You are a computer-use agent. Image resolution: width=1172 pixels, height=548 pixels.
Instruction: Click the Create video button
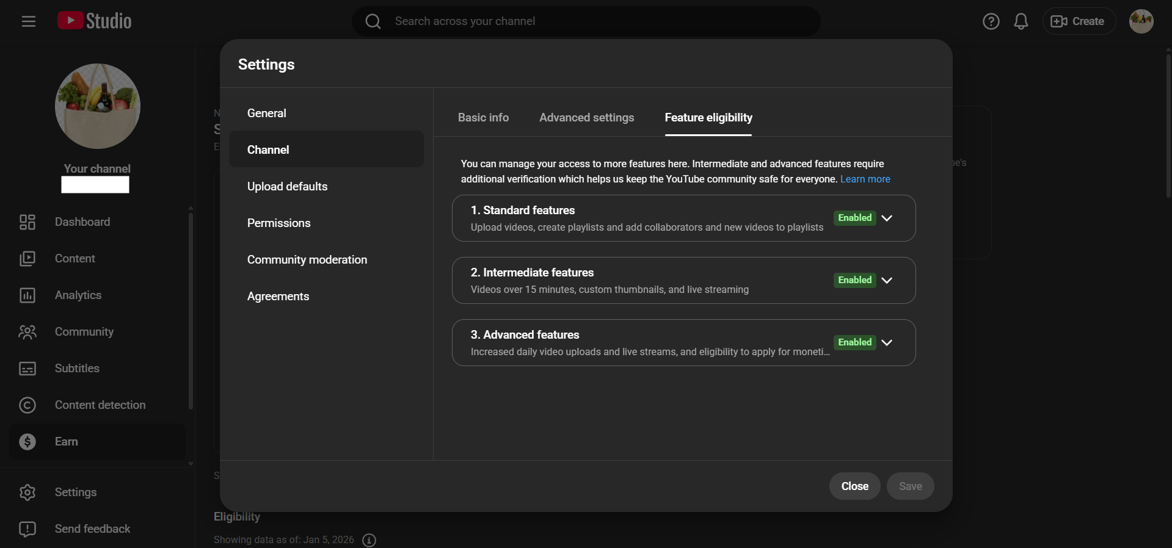click(1078, 21)
